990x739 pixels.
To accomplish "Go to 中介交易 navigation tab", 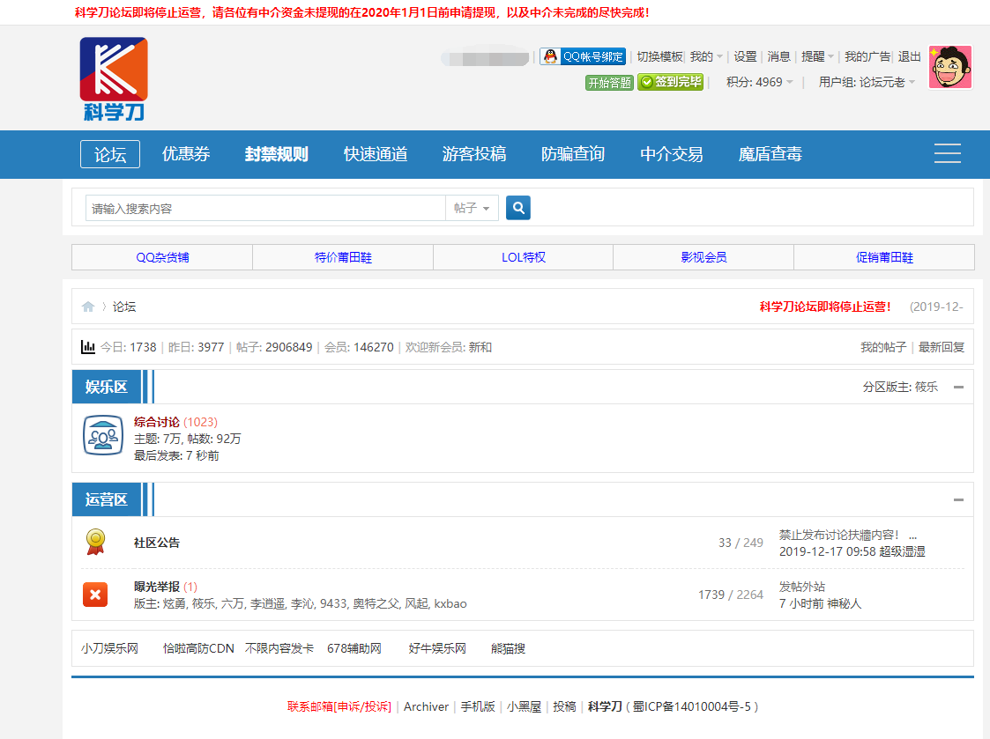I will pos(672,154).
